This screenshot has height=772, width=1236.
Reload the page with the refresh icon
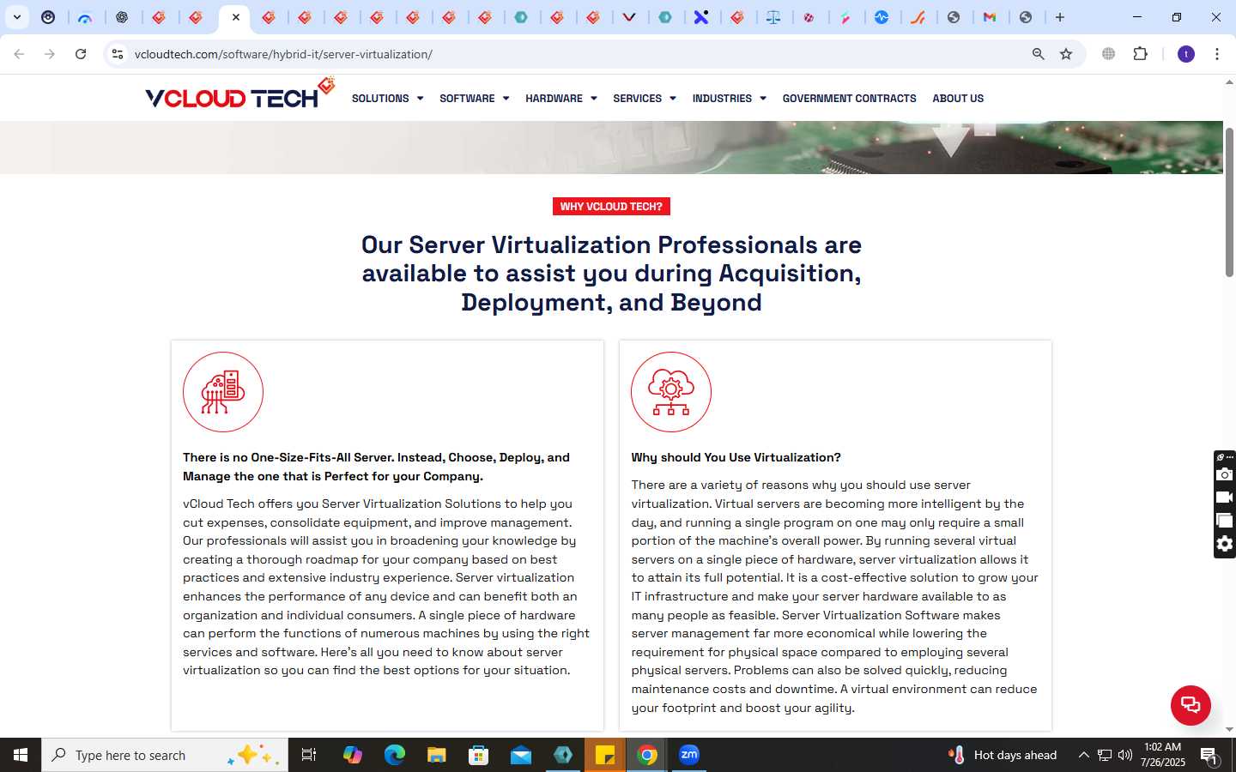(x=81, y=54)
